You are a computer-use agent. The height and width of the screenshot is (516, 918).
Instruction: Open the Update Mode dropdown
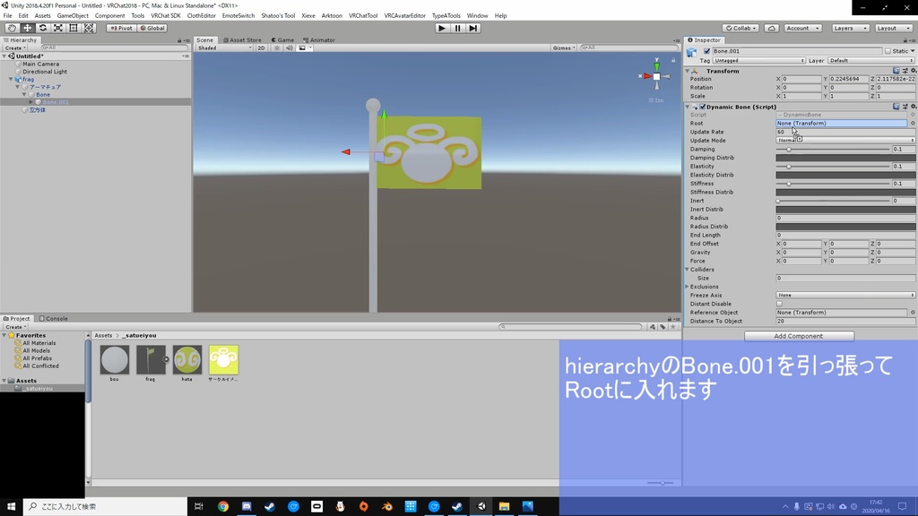pyautogui.click(x=843, y=140)
